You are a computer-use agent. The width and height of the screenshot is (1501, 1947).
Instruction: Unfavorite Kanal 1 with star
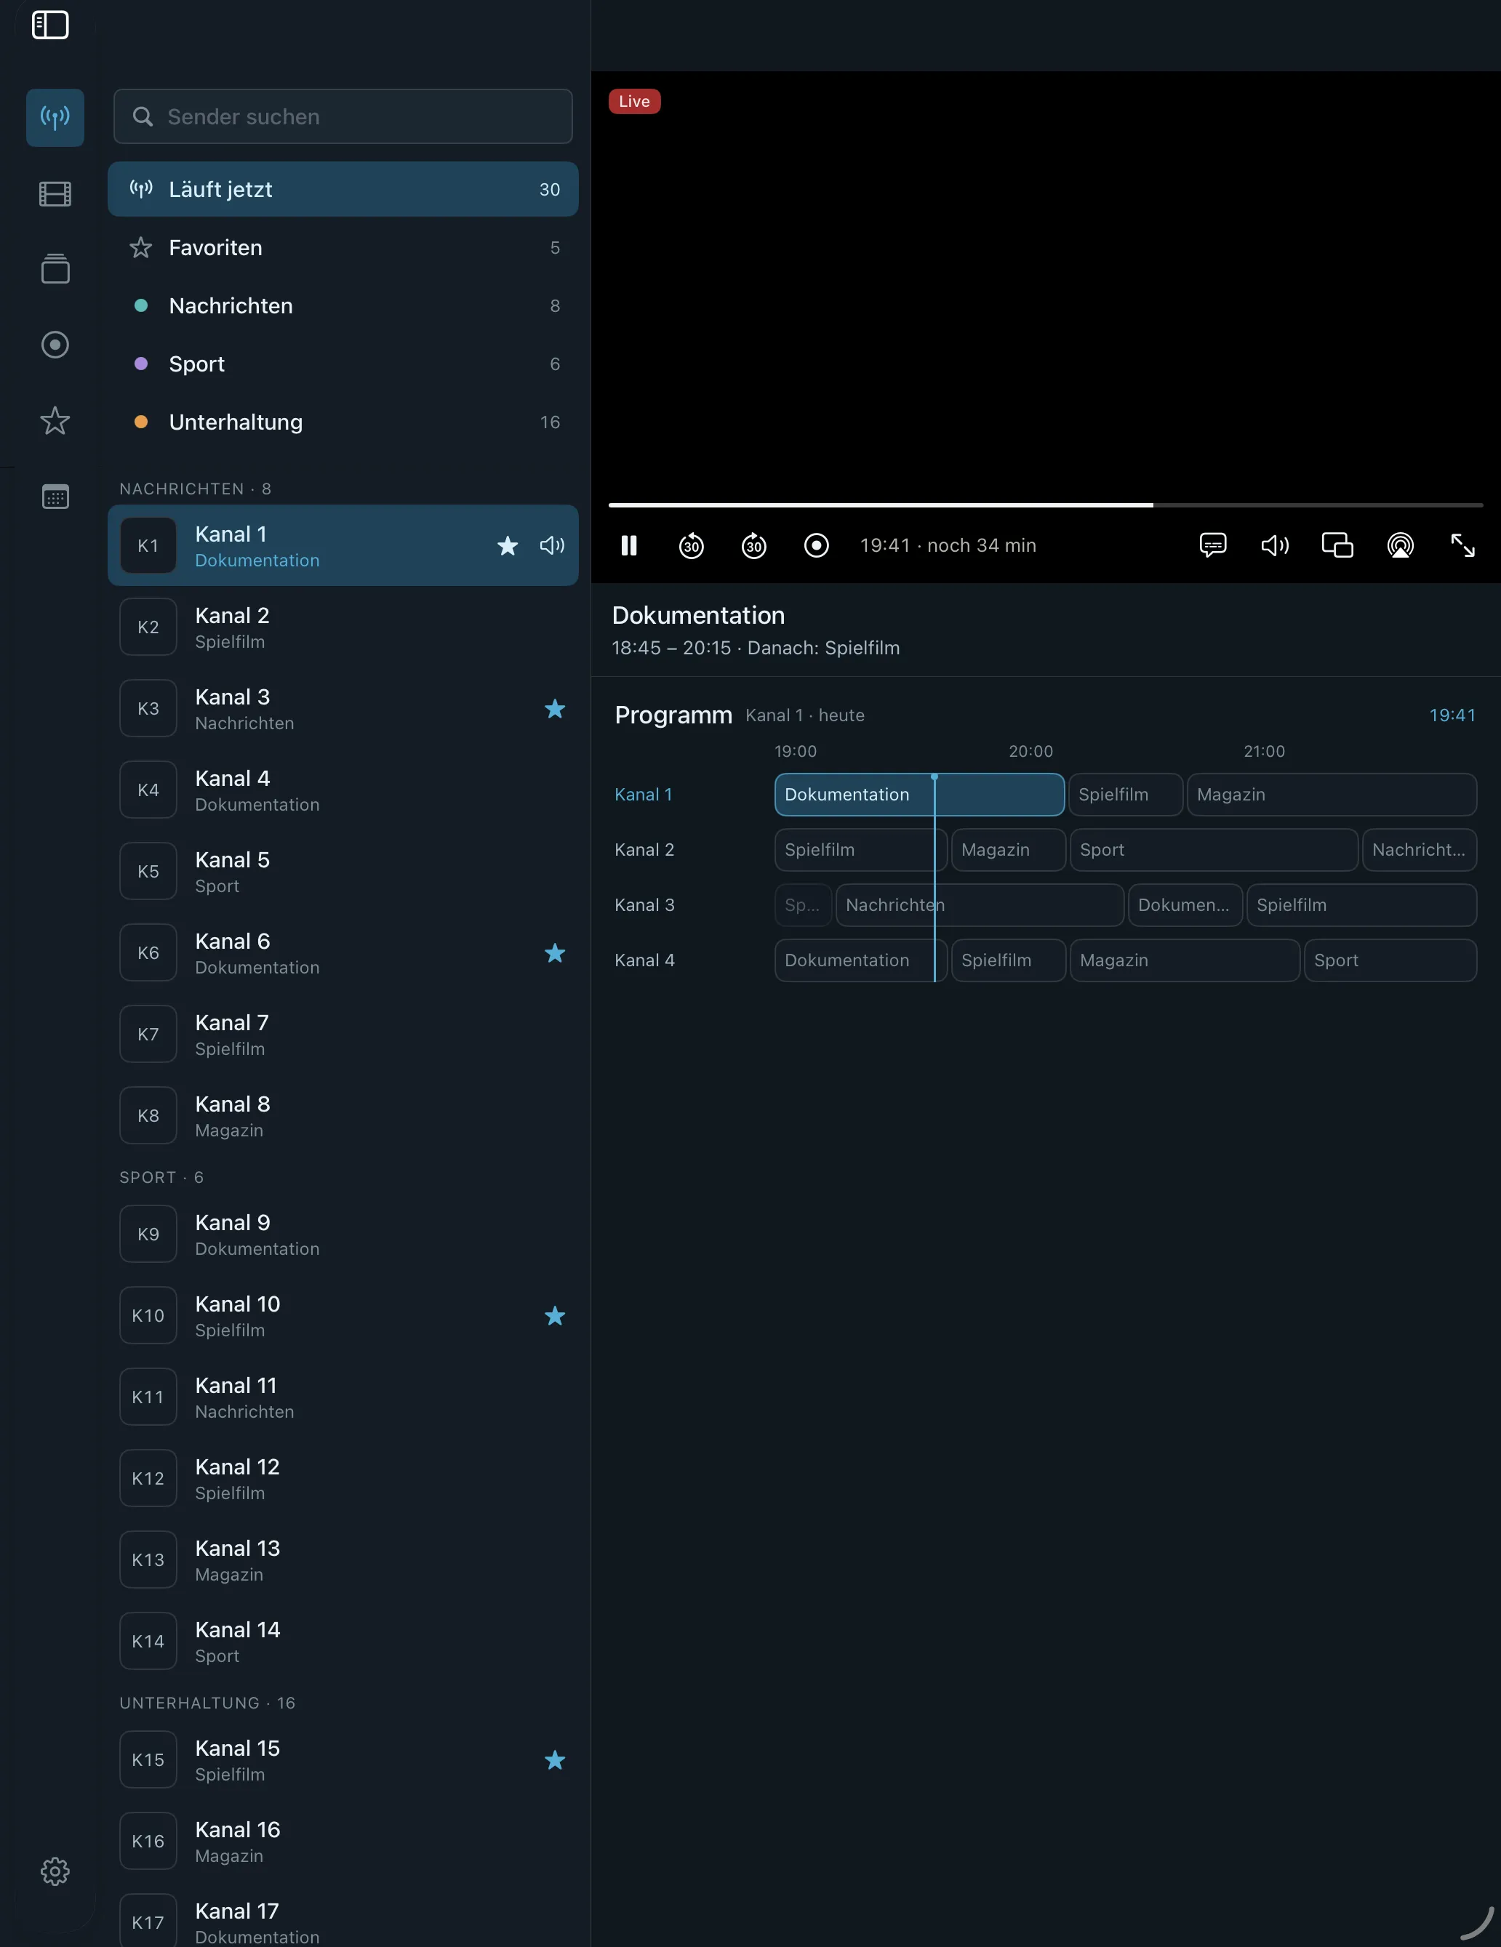(508, 545)
